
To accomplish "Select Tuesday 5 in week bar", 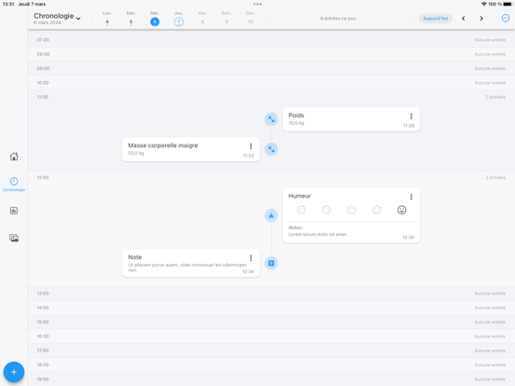I will tap(131, 18).
